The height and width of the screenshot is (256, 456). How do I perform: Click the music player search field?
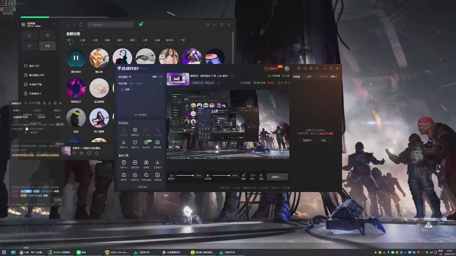(111, 24)
